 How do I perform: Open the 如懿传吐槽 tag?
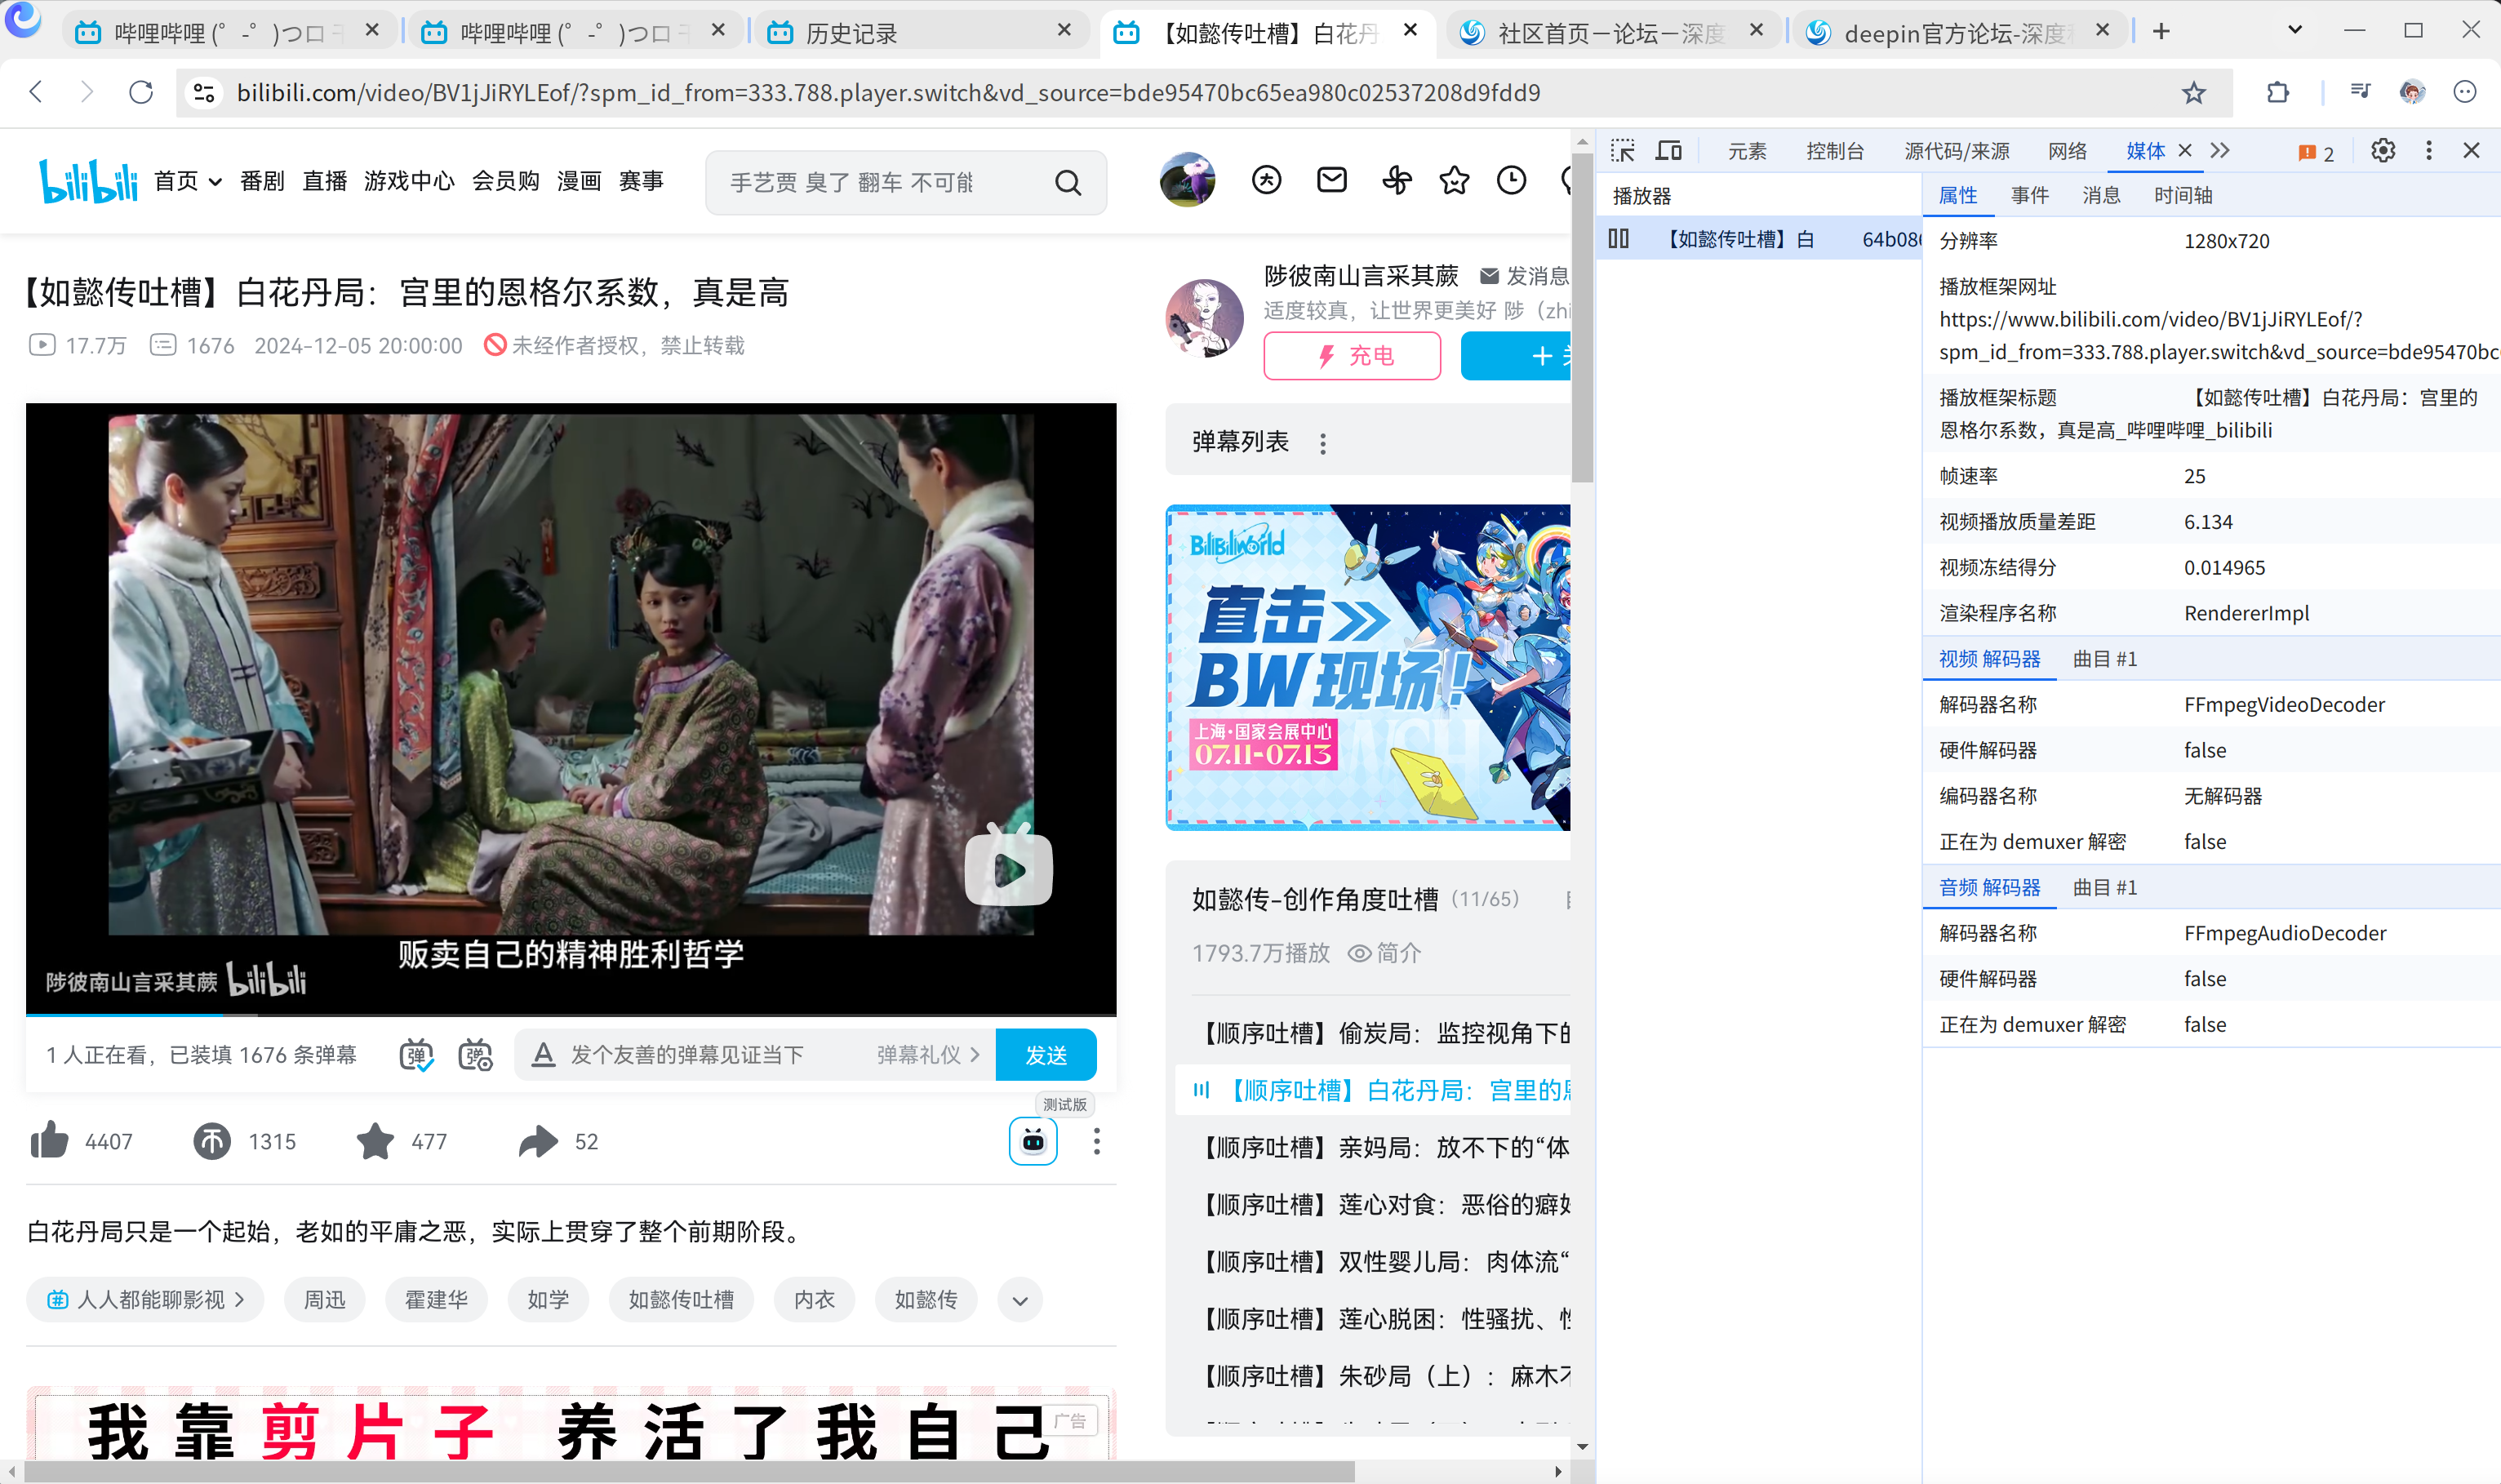pos(681,1300)
